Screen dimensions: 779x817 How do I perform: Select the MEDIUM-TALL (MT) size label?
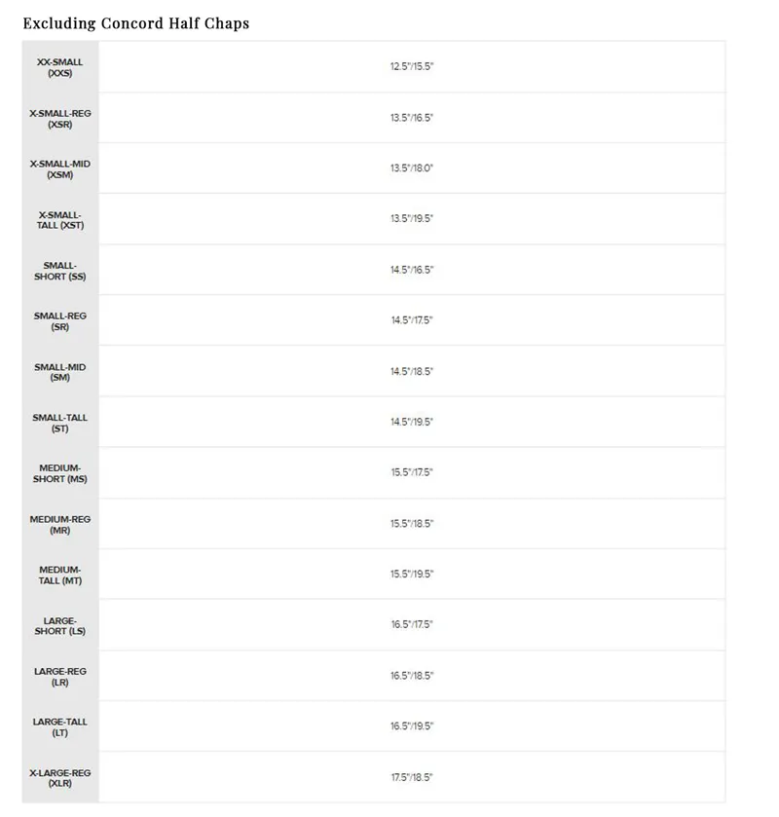pyautogui.click(x=60, y=576)
